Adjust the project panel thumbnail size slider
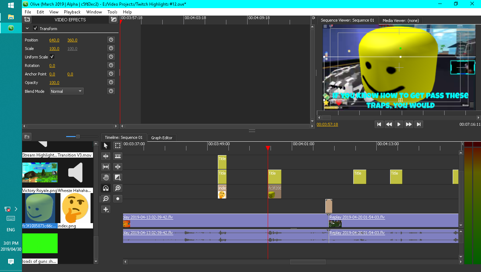 [x=78, y=136]
